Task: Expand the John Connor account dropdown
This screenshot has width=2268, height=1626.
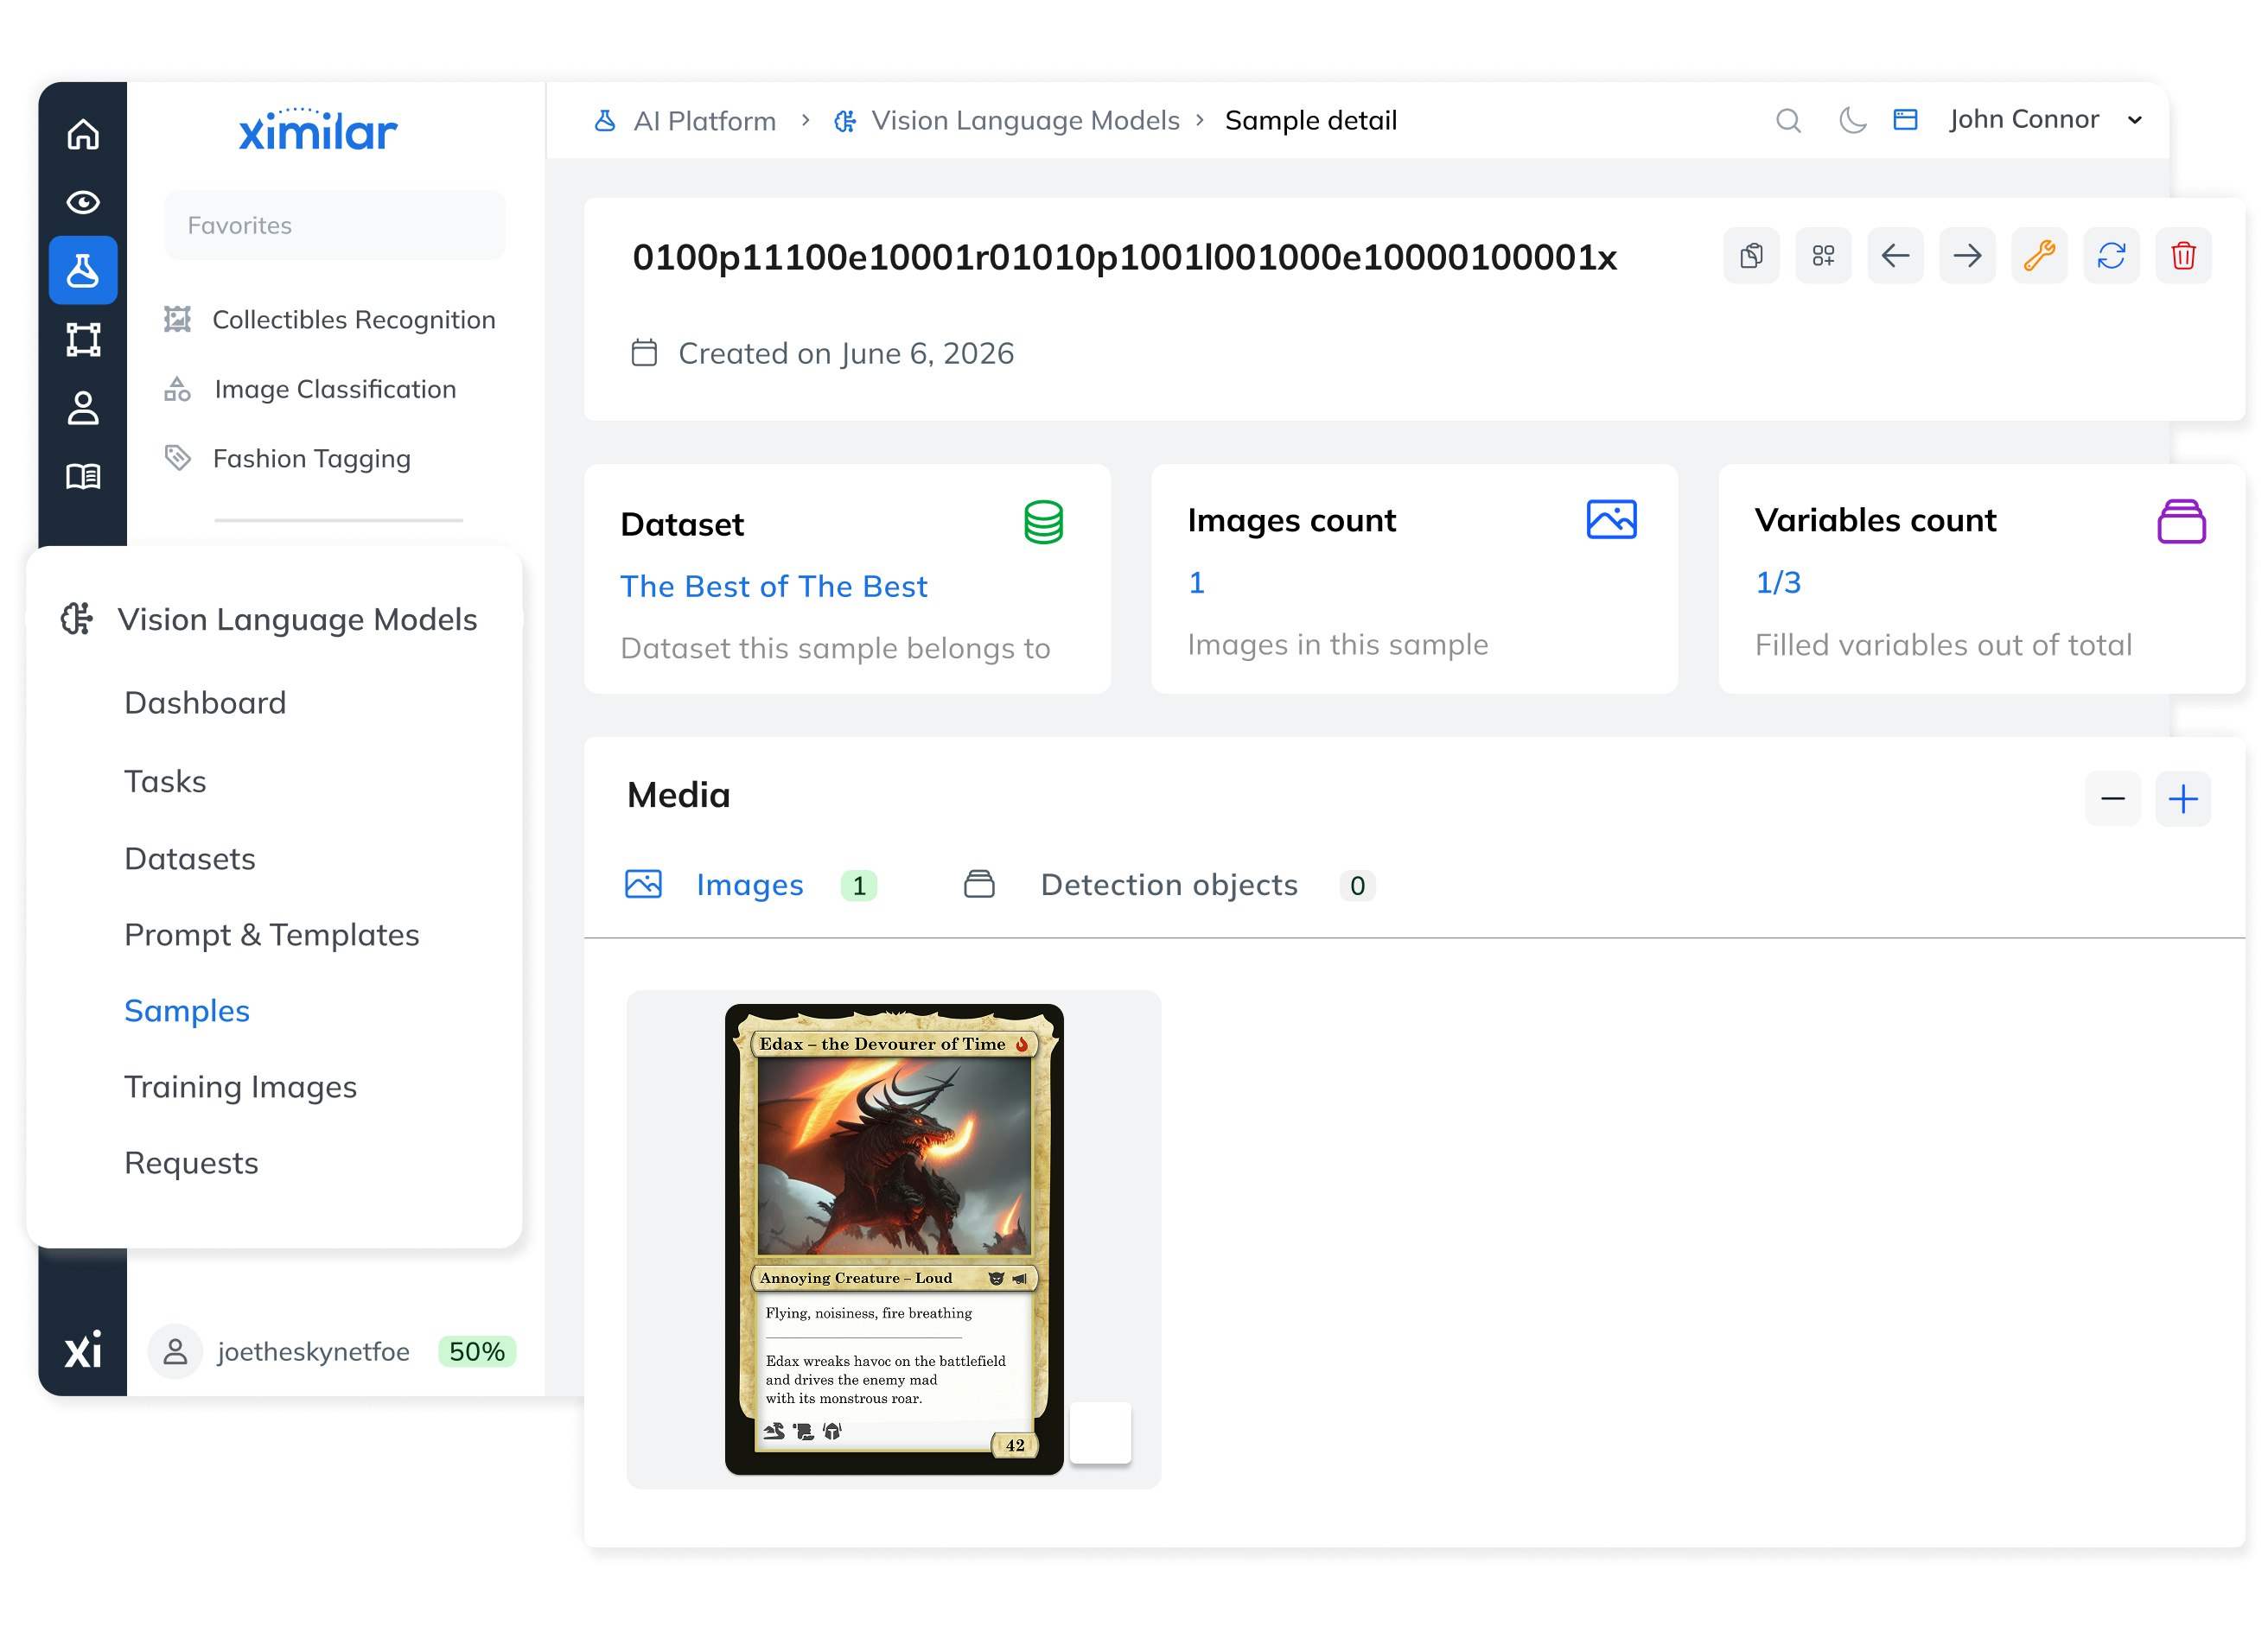Action: pyautogui.click(x=2044, y=119)
